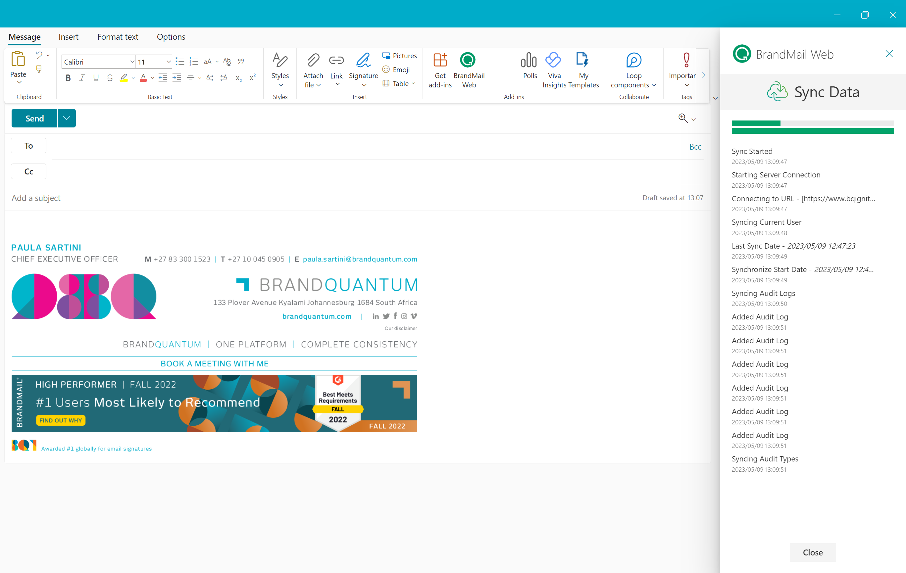Toggle bulleted list
Viewport: 906px width, 573px height.
point(180,61)
